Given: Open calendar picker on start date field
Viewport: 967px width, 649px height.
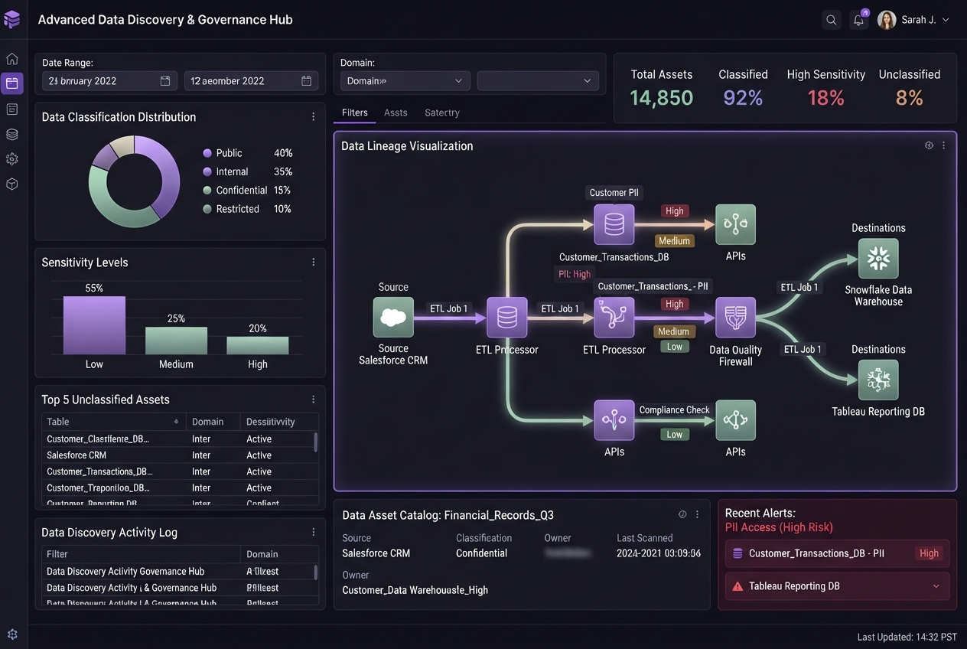Looking at the screenshot, I should point(165,81).
